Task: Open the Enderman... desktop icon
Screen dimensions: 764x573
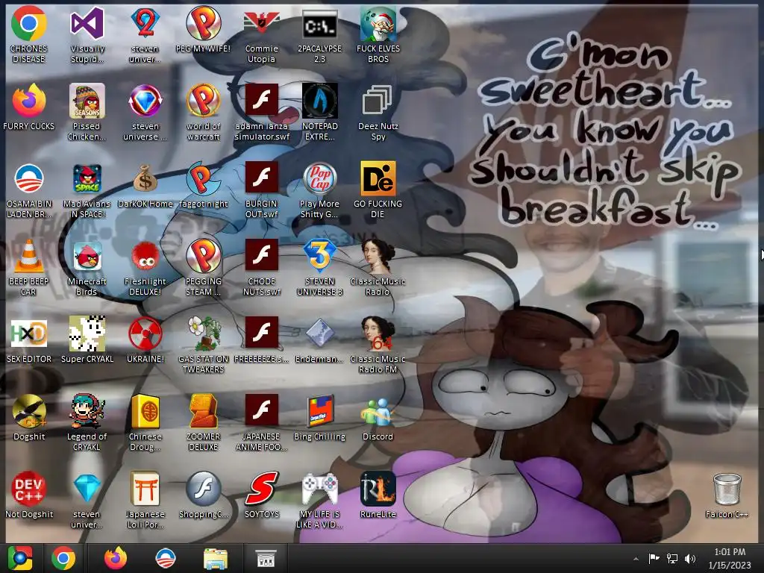Action: tap(319, 334)
